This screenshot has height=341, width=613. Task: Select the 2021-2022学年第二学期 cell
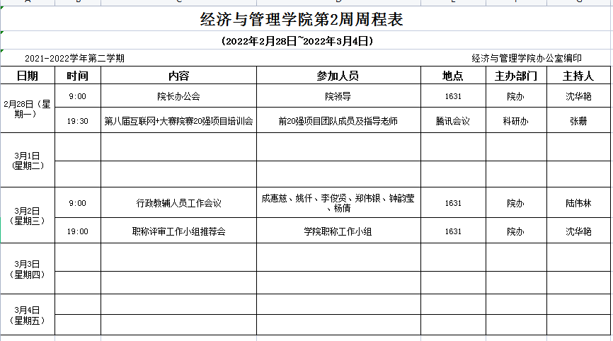click(x=75, y=59)
